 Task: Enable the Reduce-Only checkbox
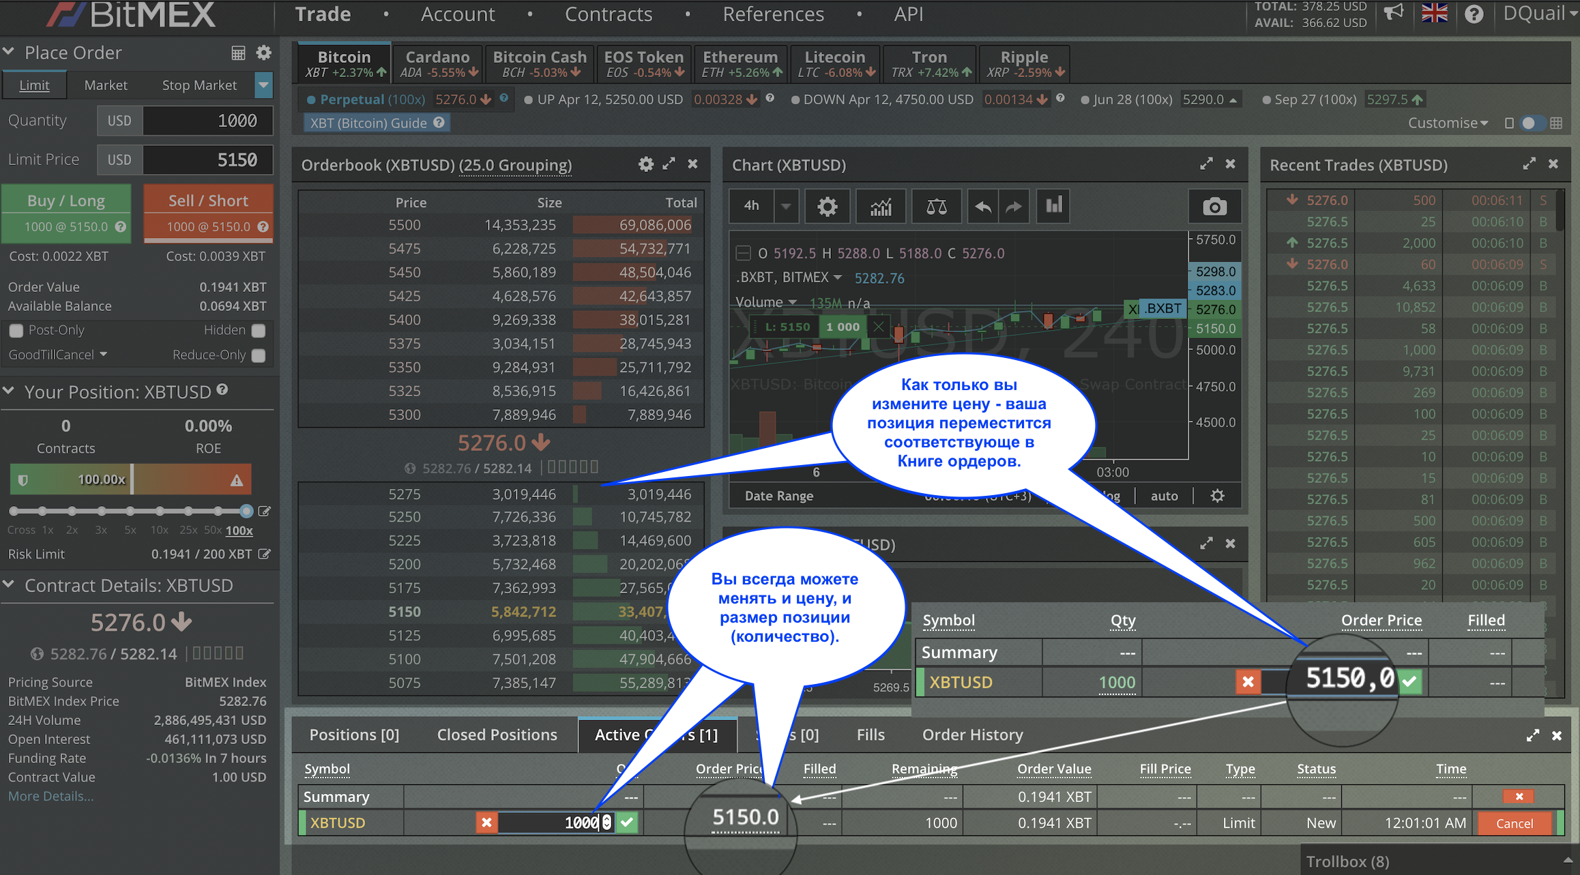pyautogui.click(x=259, y=355)
